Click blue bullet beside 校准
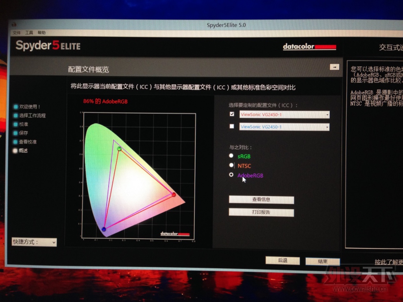 (16, 124)
